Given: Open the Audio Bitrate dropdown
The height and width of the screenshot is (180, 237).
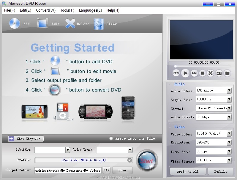Looking at the screenshot, I should 229,117.
